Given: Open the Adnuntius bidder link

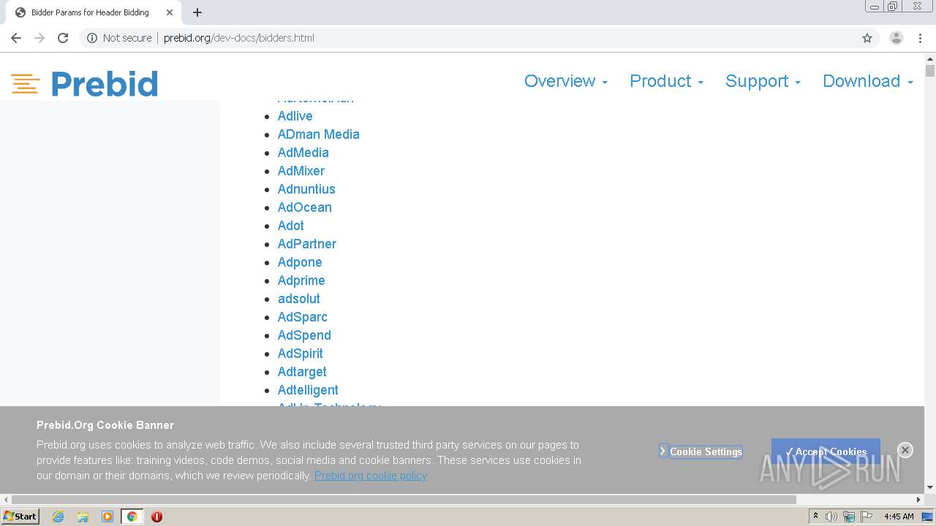Looking at the screenshot, I should [x=306, y=189].
